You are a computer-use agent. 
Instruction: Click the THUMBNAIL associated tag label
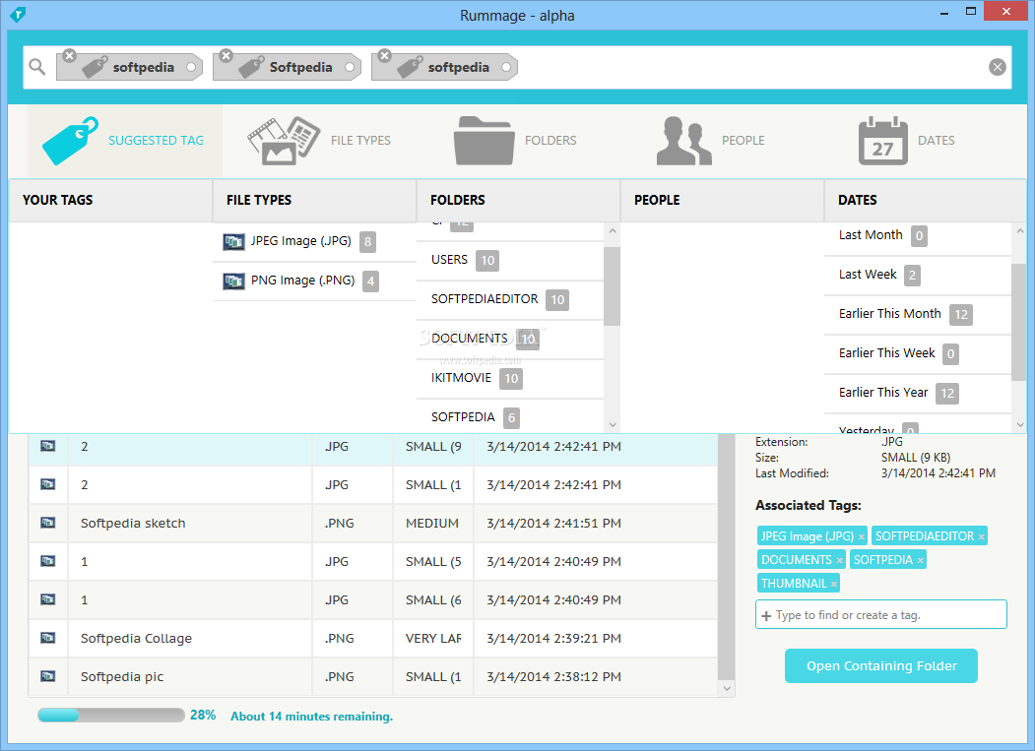pos(794,584)
